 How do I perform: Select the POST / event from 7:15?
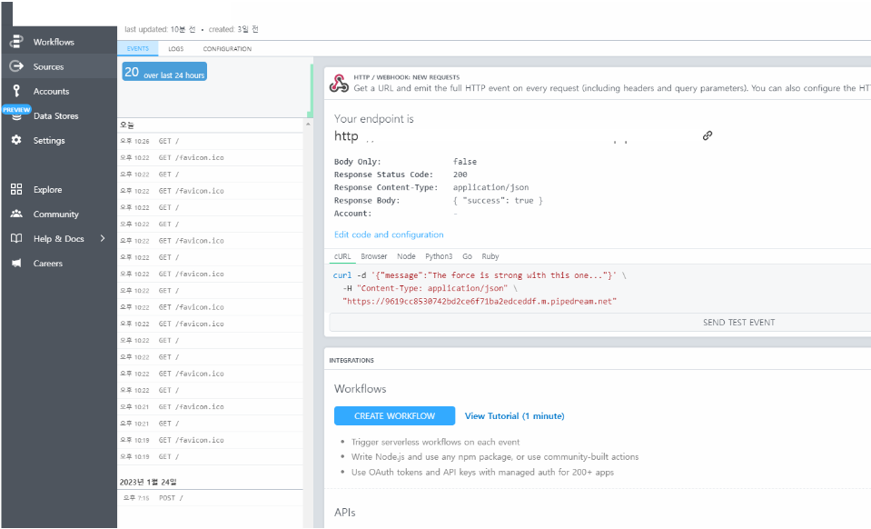click(211, 498)
